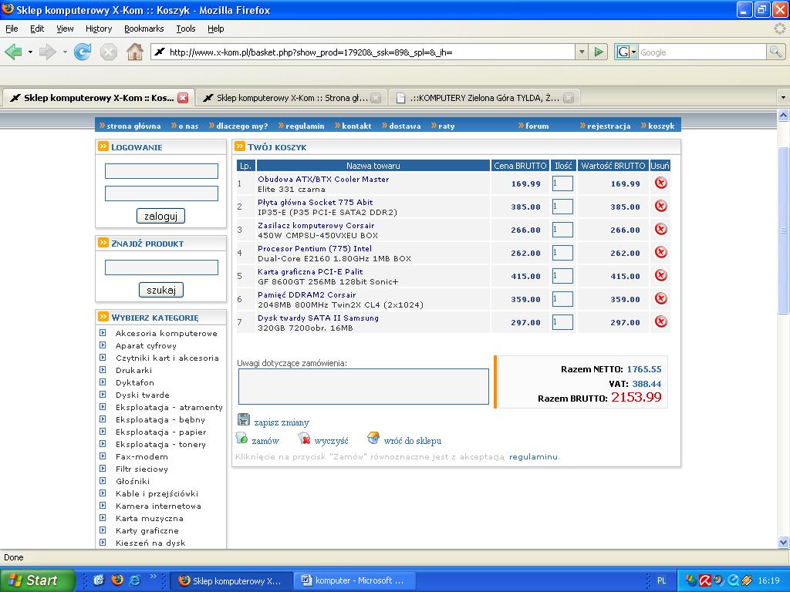Click the Google search box
790x592 pixels.
(x=702, y=52)
